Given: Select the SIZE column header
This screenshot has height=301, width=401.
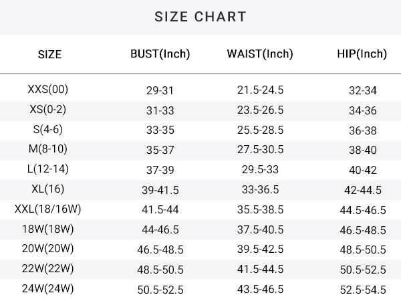Looking at the screenshot, I should 49,54.
